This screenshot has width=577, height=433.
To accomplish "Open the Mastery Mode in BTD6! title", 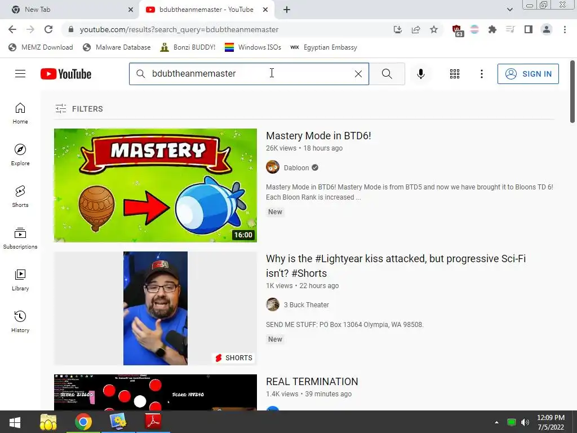I will [318, 136].
